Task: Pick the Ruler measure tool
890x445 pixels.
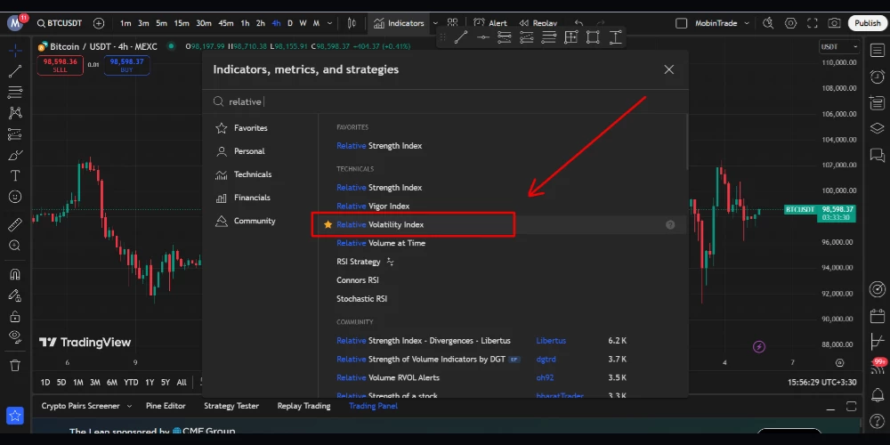Action: [15, 224]
